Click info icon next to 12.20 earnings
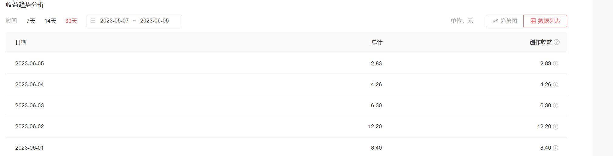 tap(556, 127)
